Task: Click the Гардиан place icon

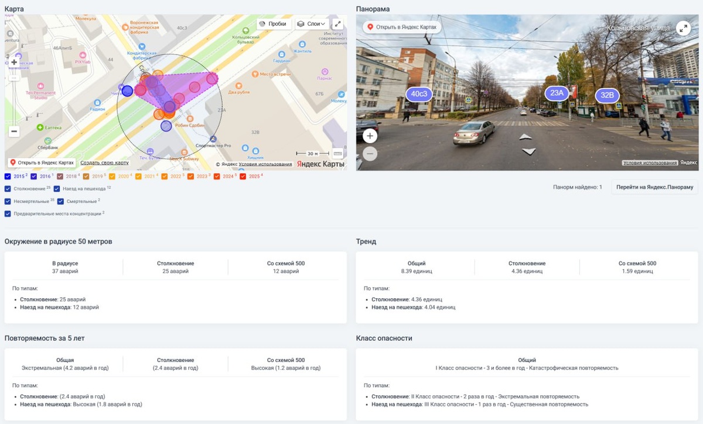Action: 281,54
